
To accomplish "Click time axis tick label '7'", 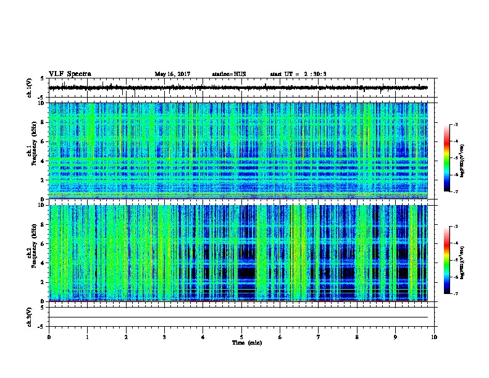I will (x=319, y=337).
